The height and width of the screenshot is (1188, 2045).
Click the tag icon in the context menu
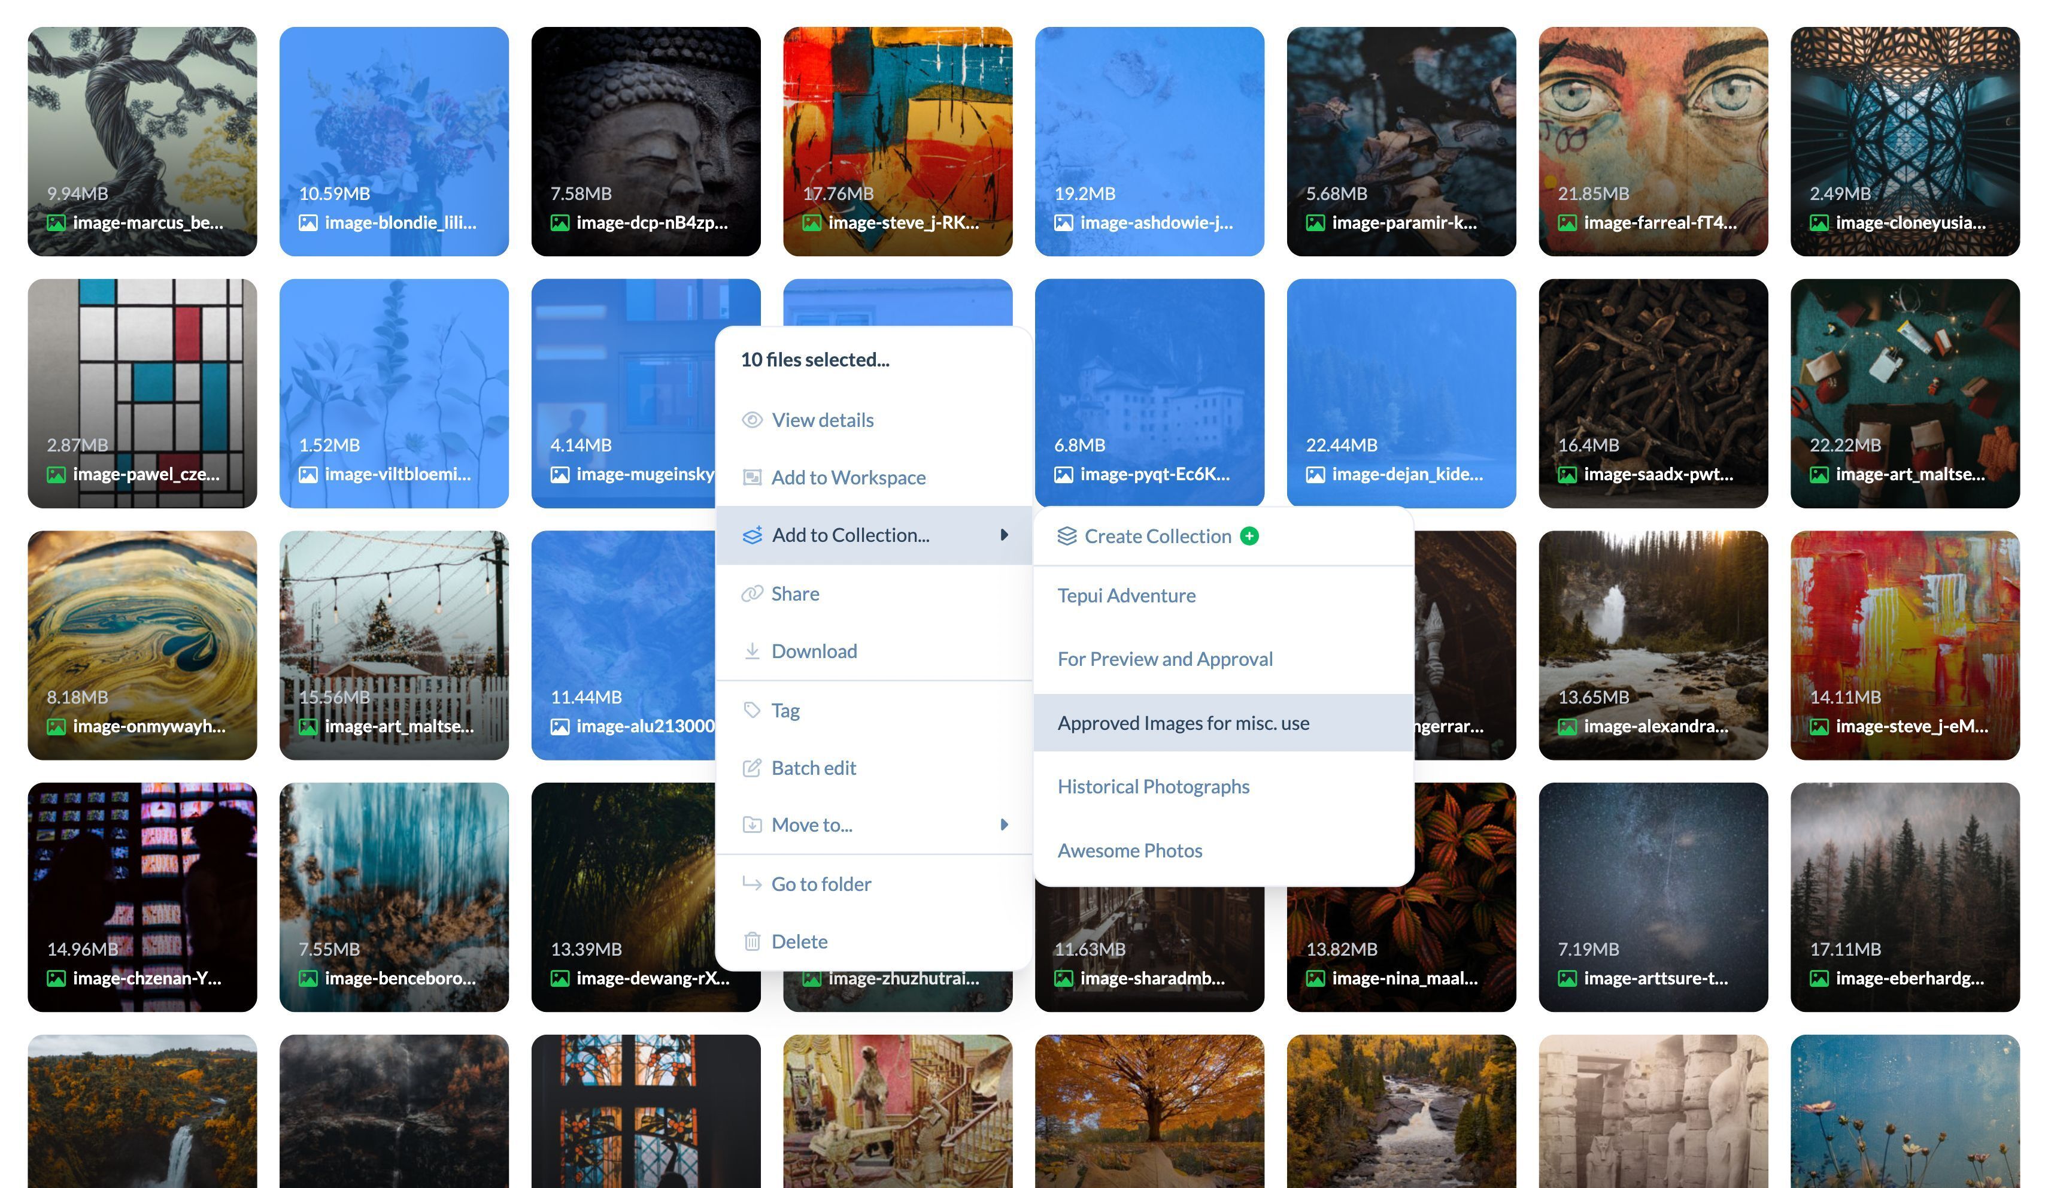point(753,710)
